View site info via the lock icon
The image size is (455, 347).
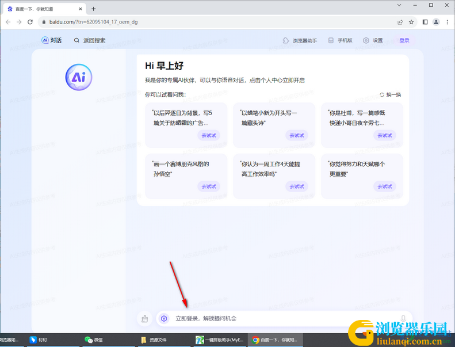point(44,22)
